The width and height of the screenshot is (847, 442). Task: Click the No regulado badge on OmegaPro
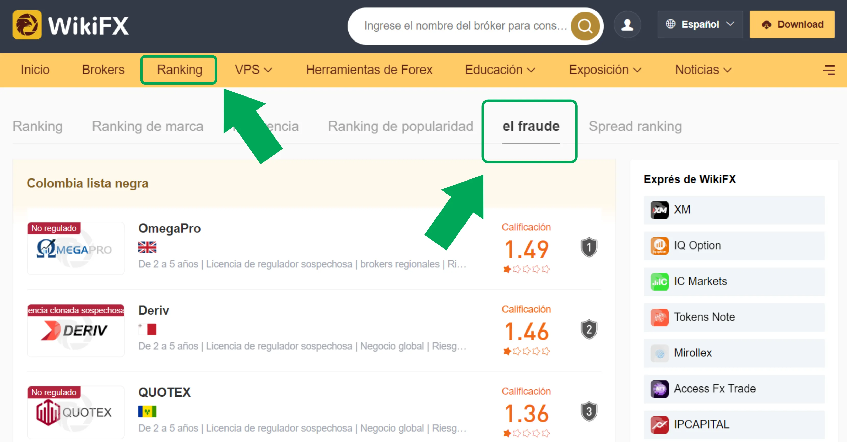pos(54,228)
